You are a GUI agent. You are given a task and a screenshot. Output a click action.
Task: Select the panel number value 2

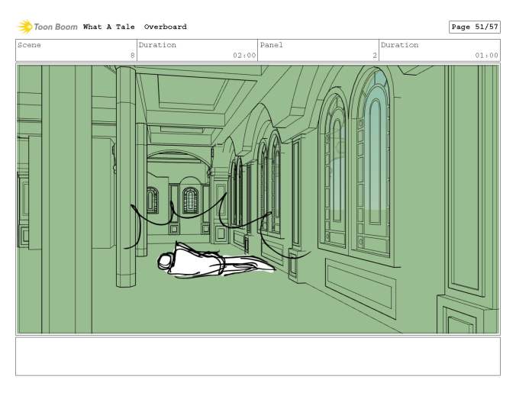click(x=374, y=55)
